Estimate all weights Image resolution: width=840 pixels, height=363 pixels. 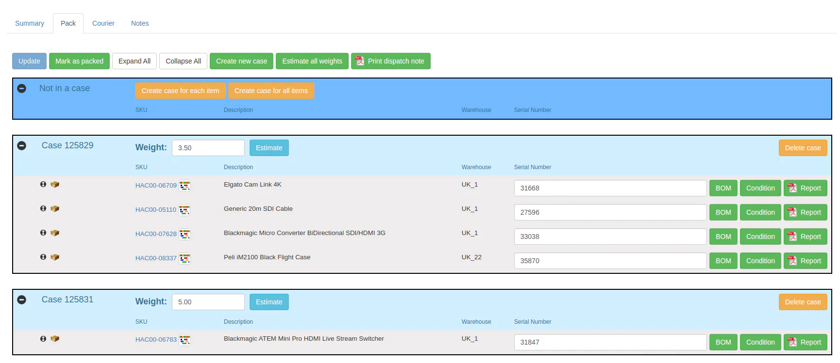point(312,61)
